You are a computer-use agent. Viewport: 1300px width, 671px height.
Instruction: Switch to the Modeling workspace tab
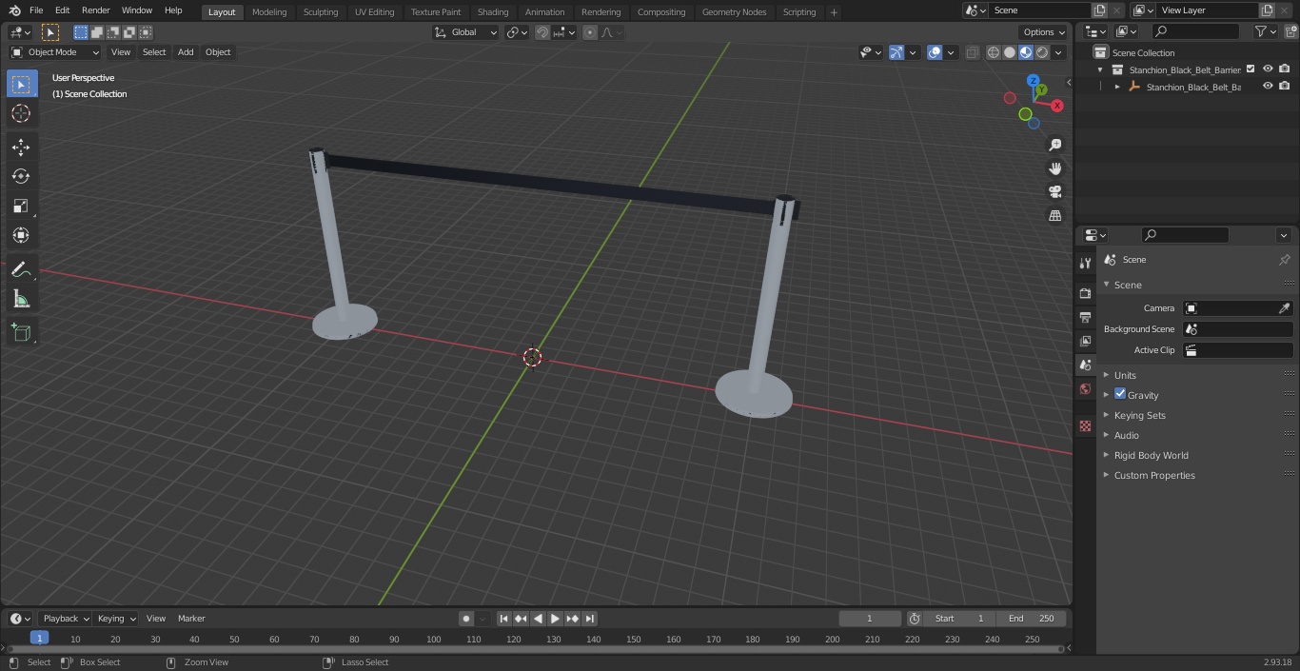(x=269, y=12)
